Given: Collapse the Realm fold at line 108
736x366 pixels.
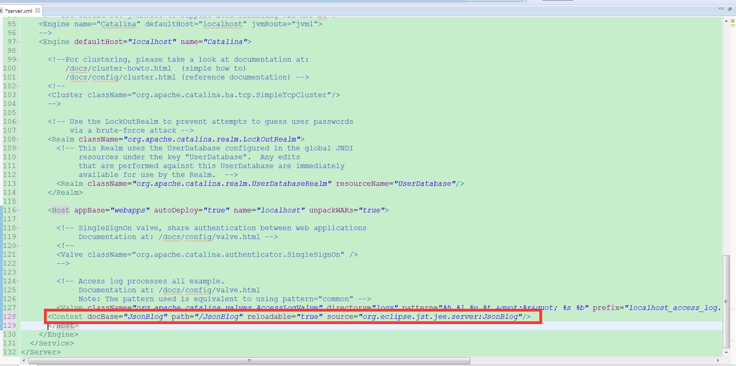Looking at the screenshot, I should tap(18, 139).
